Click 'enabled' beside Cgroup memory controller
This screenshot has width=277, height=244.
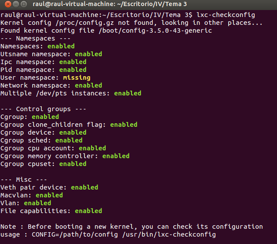tap(116, 156)
